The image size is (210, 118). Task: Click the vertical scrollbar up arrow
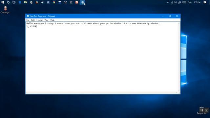click(x=179, y=23)
